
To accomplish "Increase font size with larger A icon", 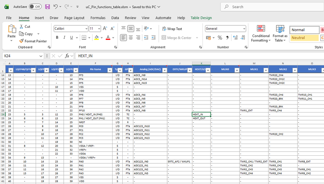I will pos(105,28).
